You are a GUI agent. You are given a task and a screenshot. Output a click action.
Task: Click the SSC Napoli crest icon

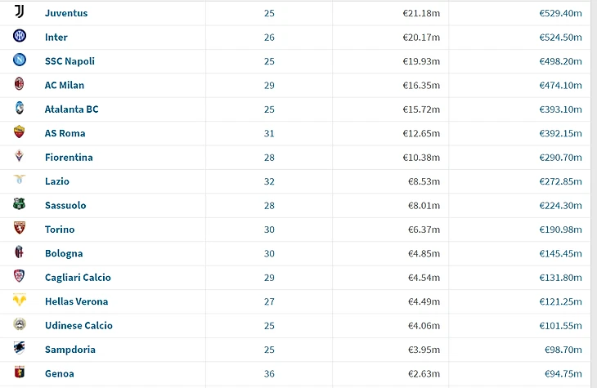coord(20,60)
